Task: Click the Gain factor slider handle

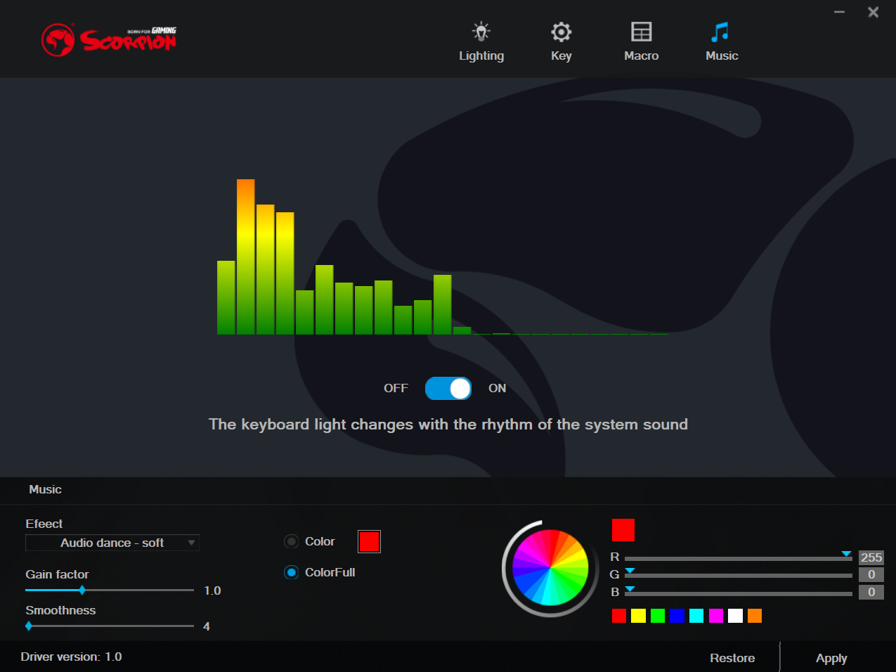Action: 82,590
